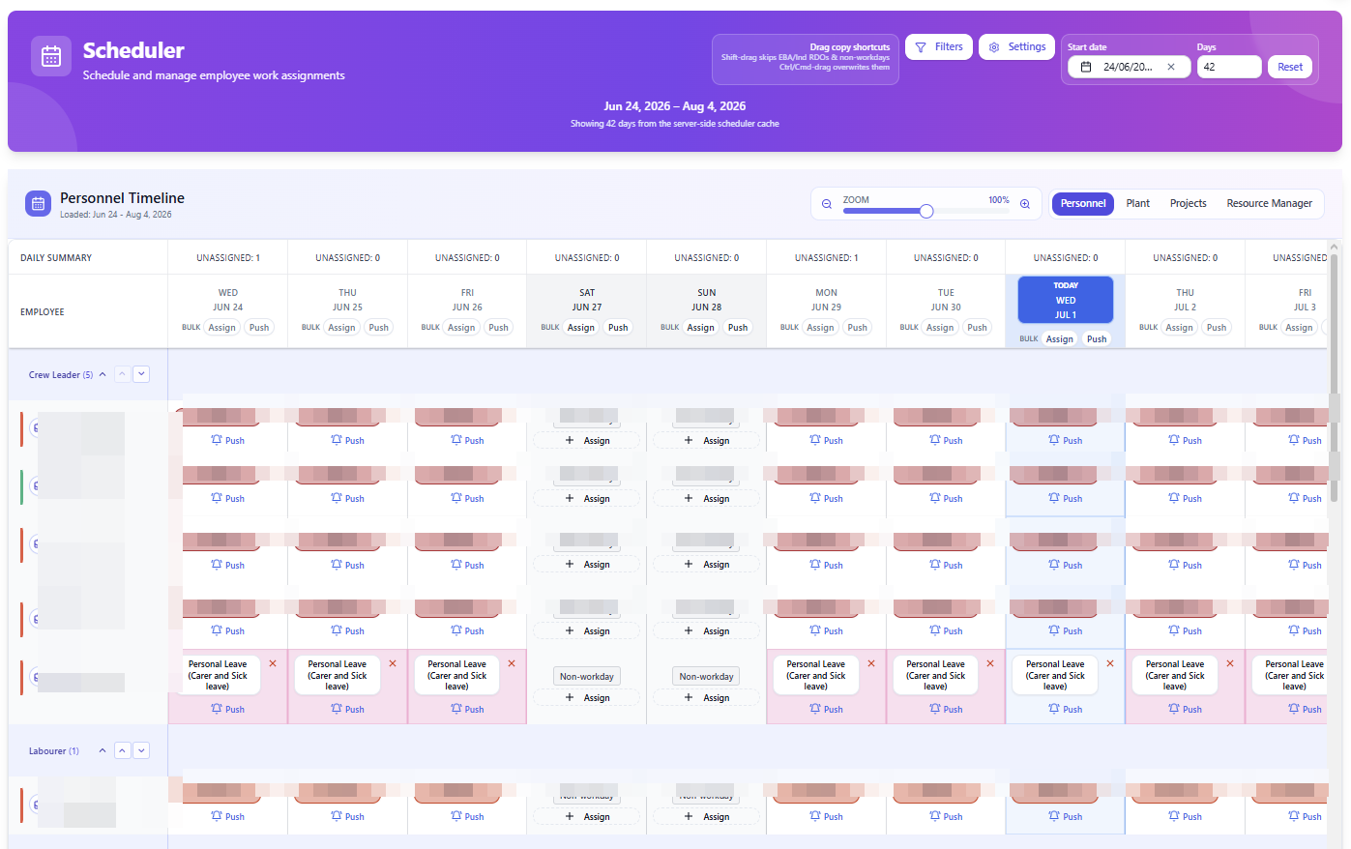Image resolution: width=1351 pixels, height=849 pixels.
Task: Click the Scheduler calendar logo icon
Action: click(x=51, y=57)
